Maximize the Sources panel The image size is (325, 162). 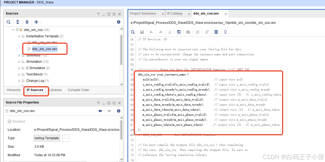pyautogui.click(x=109, y=14)
